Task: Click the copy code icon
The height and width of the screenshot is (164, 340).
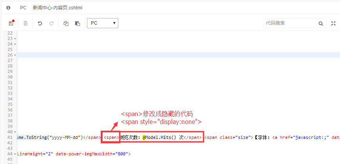Action: 66,24
